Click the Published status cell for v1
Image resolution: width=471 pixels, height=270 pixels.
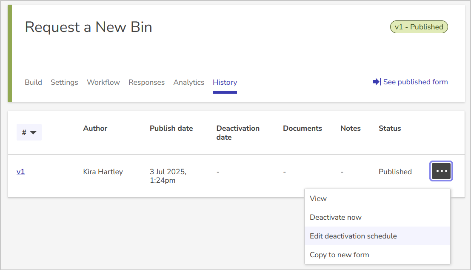pyautogui.click(x=395, y=172)
